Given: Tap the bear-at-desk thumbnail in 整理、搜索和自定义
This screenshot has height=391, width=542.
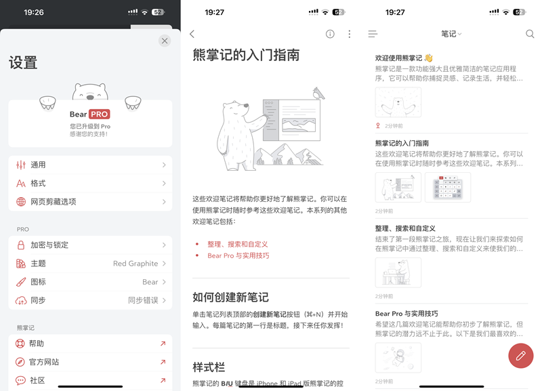Looking at the screenshot, I should point(398,272).
